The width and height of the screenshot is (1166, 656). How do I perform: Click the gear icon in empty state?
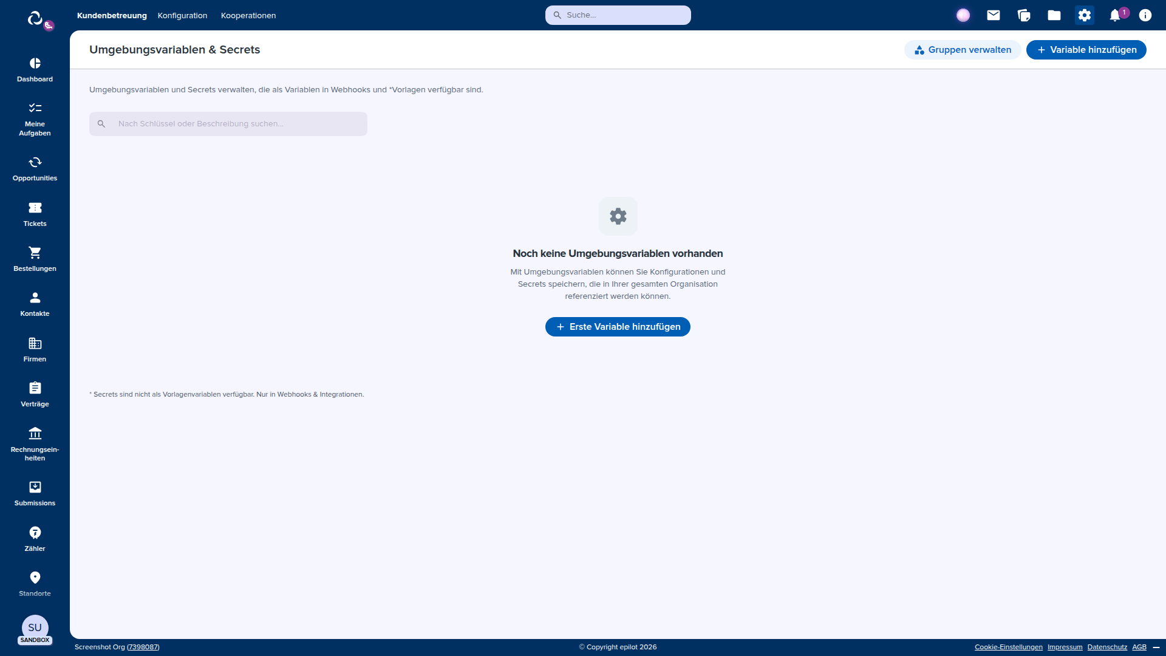click(618, 216)
